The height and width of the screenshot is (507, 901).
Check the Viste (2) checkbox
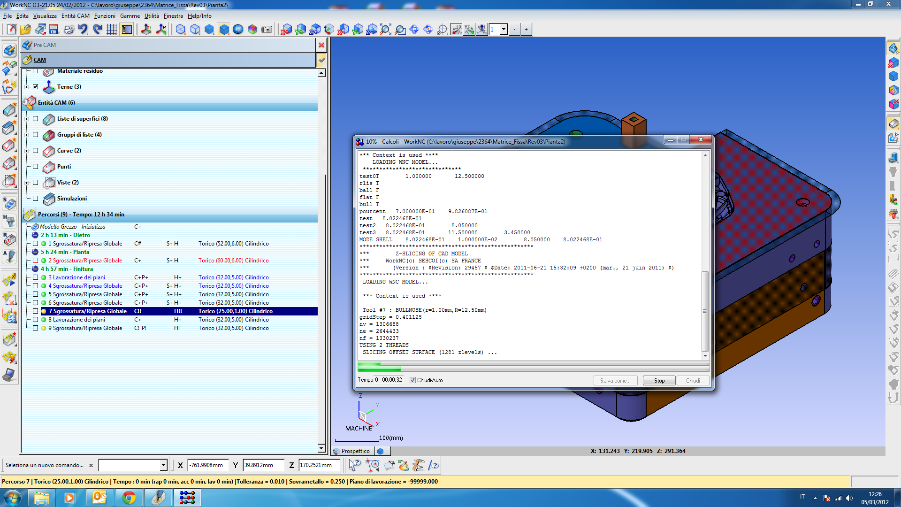(36, 183)
